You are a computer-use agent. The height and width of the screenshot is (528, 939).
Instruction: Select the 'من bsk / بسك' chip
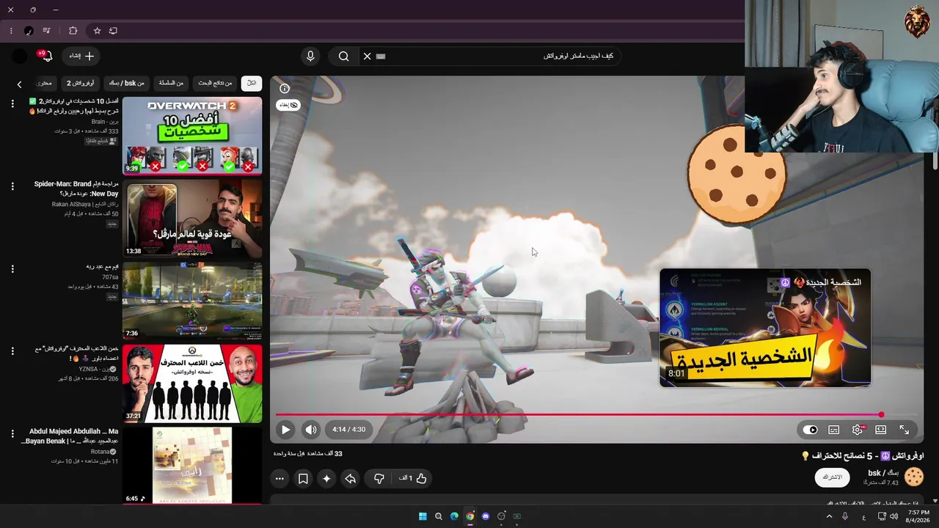point(127,84)
